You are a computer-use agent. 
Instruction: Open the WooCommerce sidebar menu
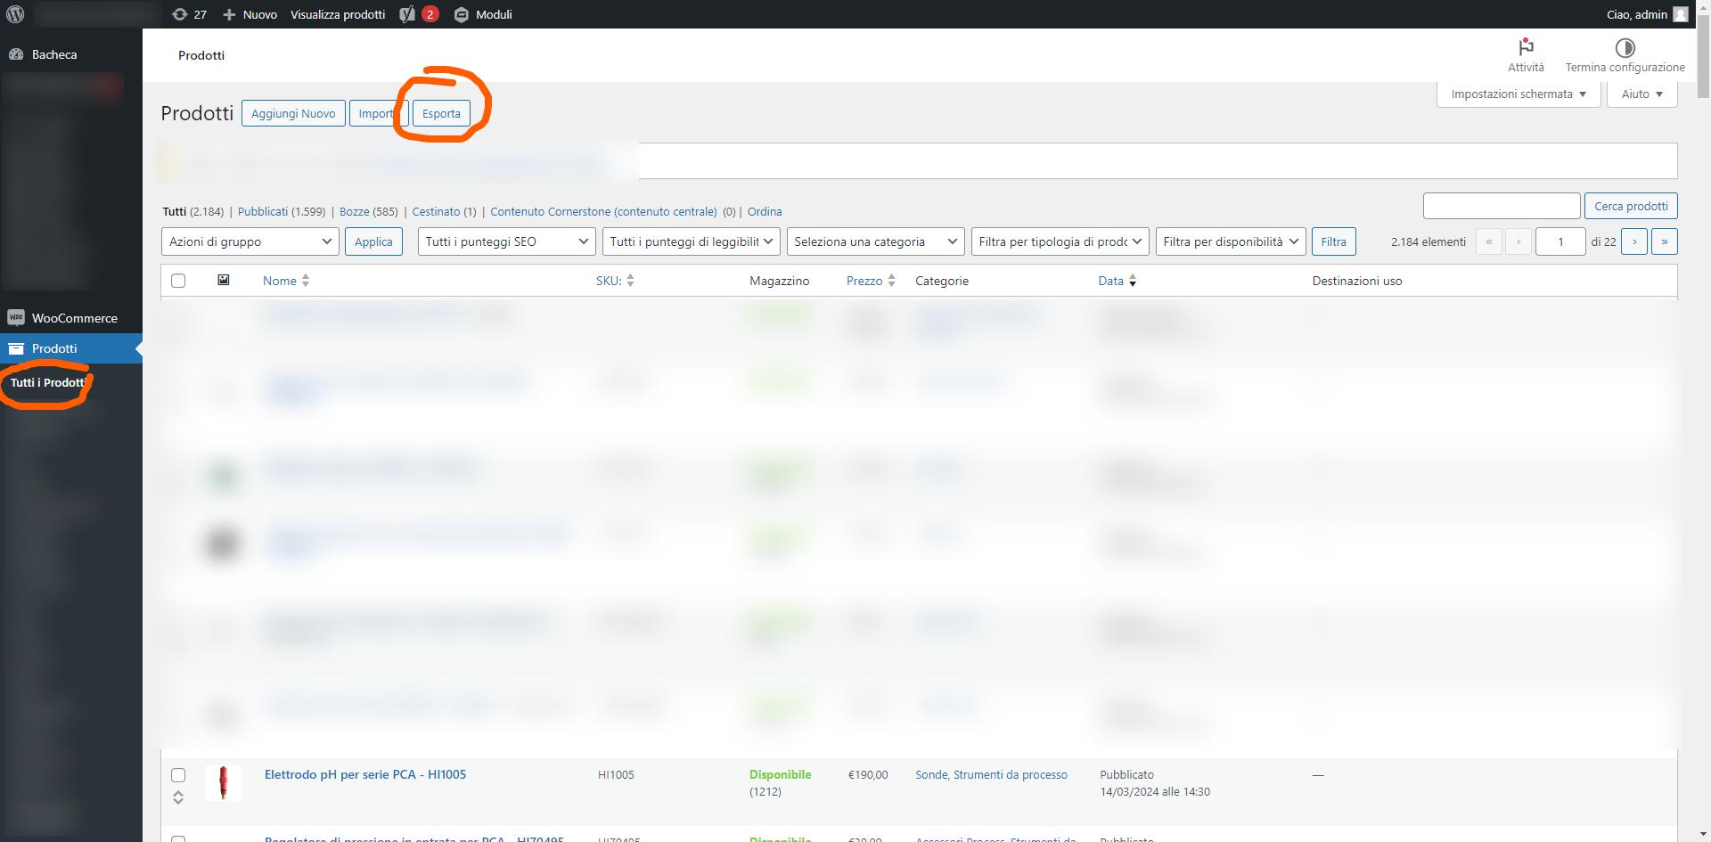coord(74,318)
